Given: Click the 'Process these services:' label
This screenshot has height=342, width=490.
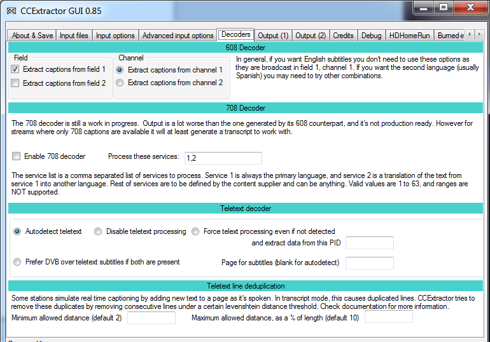Looking at the screenshot, I should pyautogui.click(x=144, y=156).
